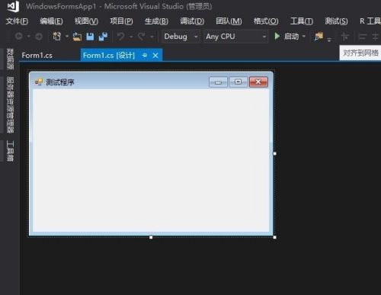The height and width of the screenshot is (295, 381).
Task: Click the 测试程序 form title icon
Action: click(39, 82)
